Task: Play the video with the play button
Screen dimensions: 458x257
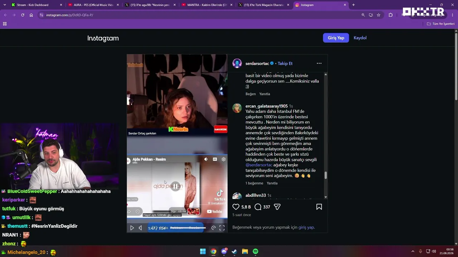Action: point(132,228)
